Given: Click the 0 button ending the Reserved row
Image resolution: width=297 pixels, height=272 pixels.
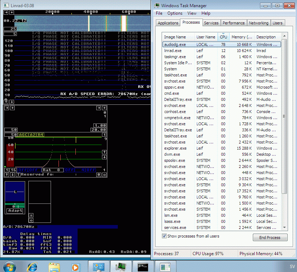Looking at the screenshot, I should tap(99, 175).
